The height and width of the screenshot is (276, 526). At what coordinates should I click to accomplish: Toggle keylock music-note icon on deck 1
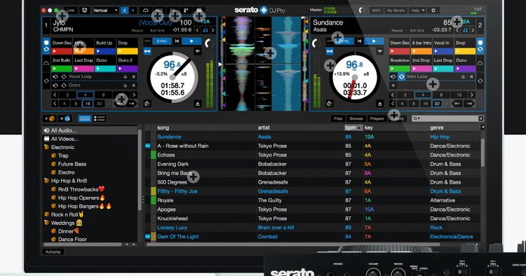click(x=205, y=30)
